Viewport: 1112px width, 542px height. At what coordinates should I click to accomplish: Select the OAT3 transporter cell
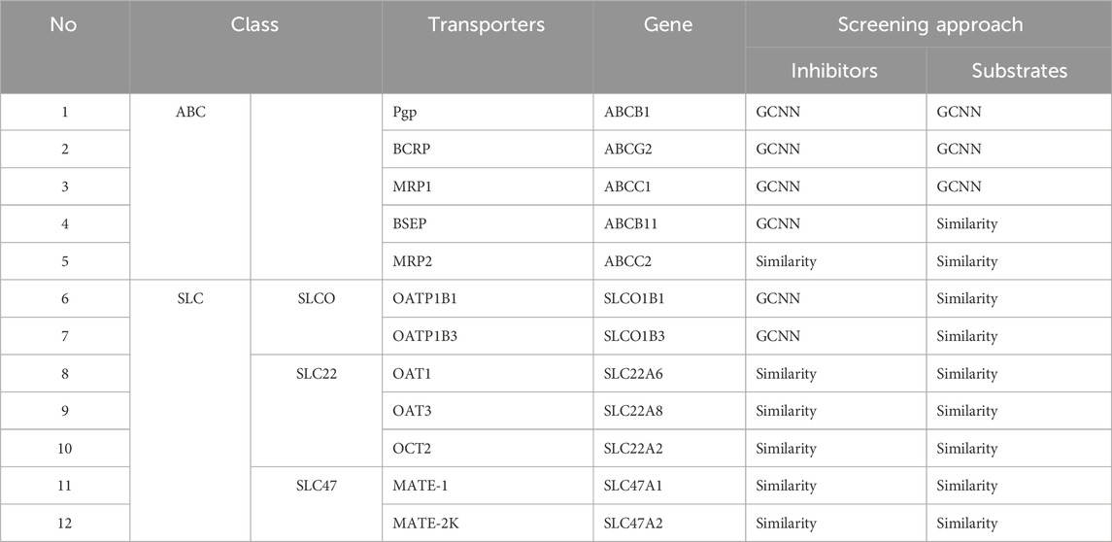pyautogui.click(x=487, y=412)
